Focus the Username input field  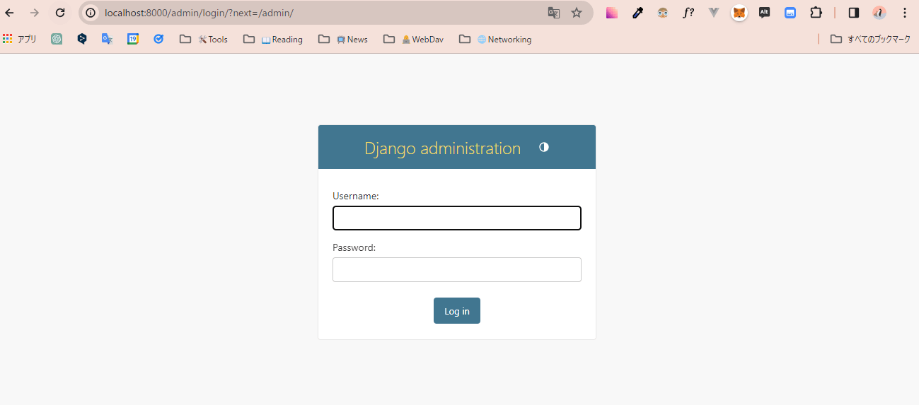tap(457, 218)
